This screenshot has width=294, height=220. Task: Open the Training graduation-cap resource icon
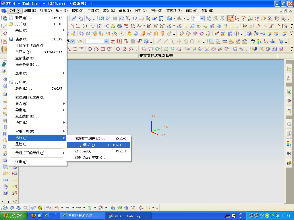point(289,101)
